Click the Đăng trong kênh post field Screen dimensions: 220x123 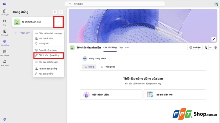[x=143, y=58]
